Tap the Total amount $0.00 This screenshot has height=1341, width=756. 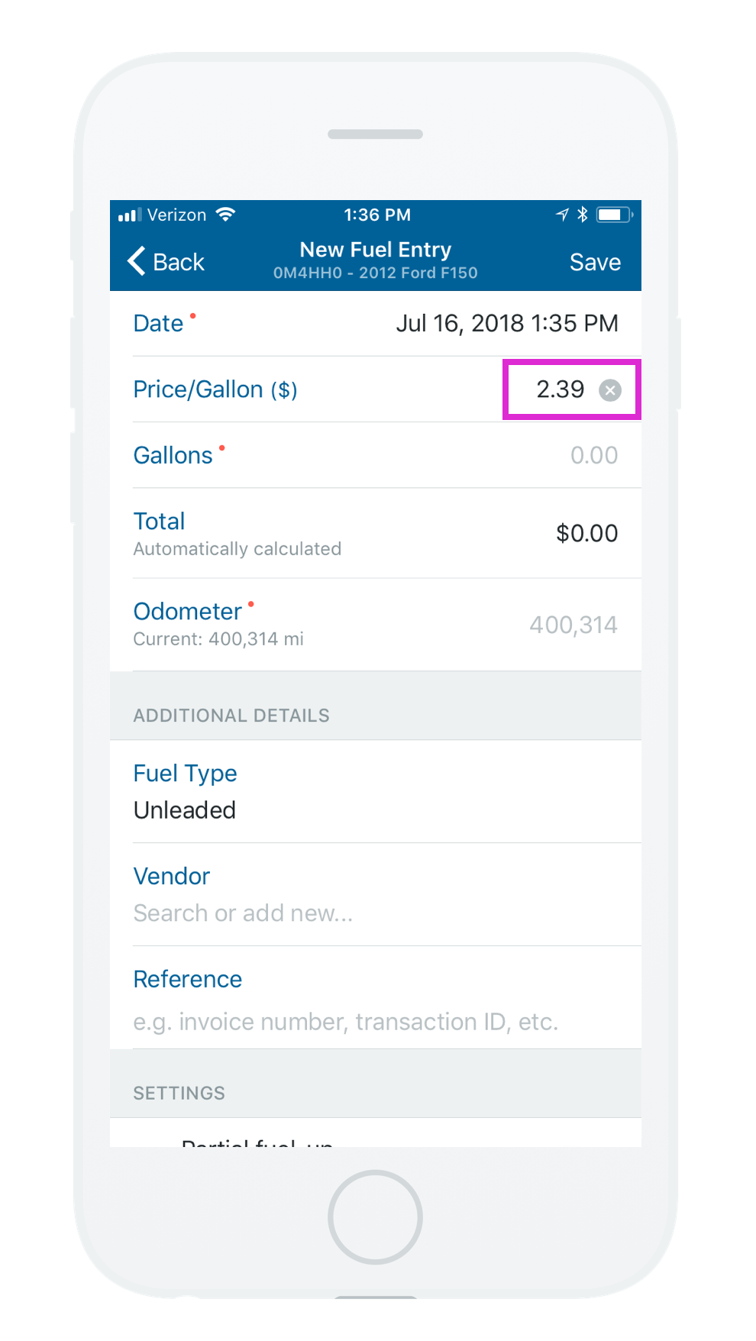pyautogui.click(x=586, y=533)
